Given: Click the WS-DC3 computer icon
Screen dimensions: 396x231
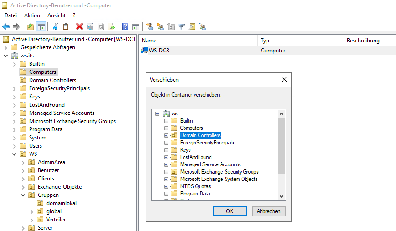Looking at the screenshot, I should click(x=144, y=50).
